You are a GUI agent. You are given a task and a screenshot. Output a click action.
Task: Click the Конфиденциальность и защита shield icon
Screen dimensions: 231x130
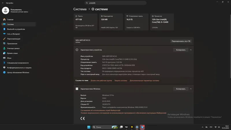coord(4,68)
